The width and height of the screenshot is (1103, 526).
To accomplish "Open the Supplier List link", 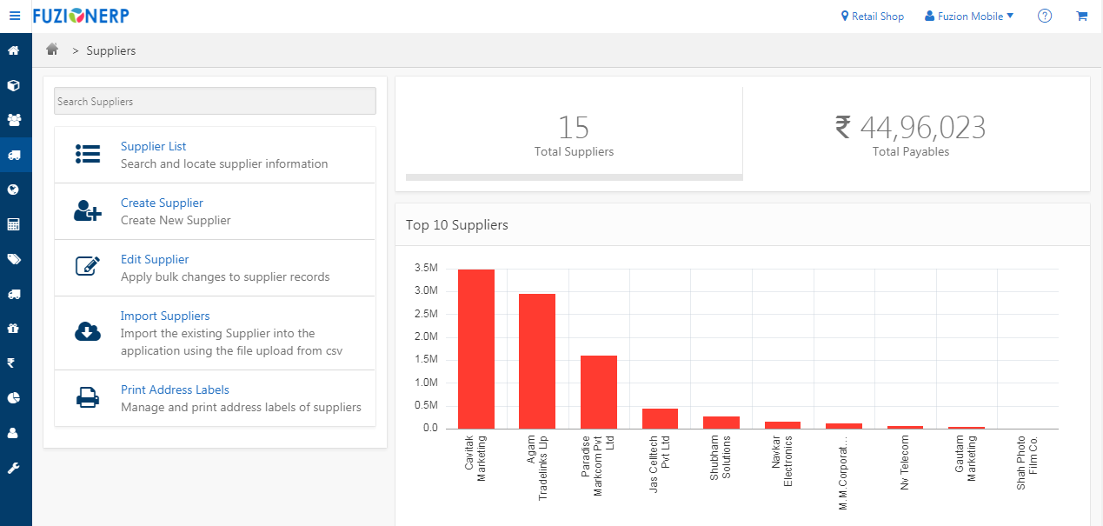I will 153,146.
